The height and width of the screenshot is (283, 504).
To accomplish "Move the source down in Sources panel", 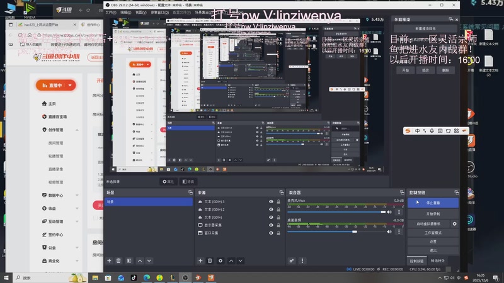I will pyautogui.click(x=241, y=261).
